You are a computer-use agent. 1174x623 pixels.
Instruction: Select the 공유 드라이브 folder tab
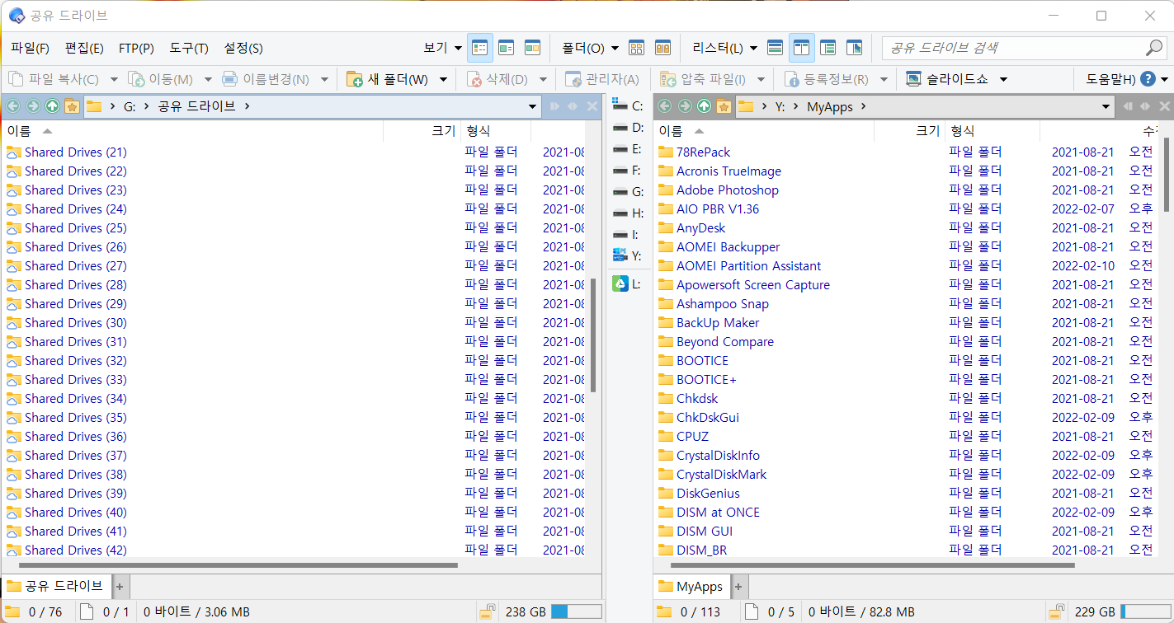point(54,586)
